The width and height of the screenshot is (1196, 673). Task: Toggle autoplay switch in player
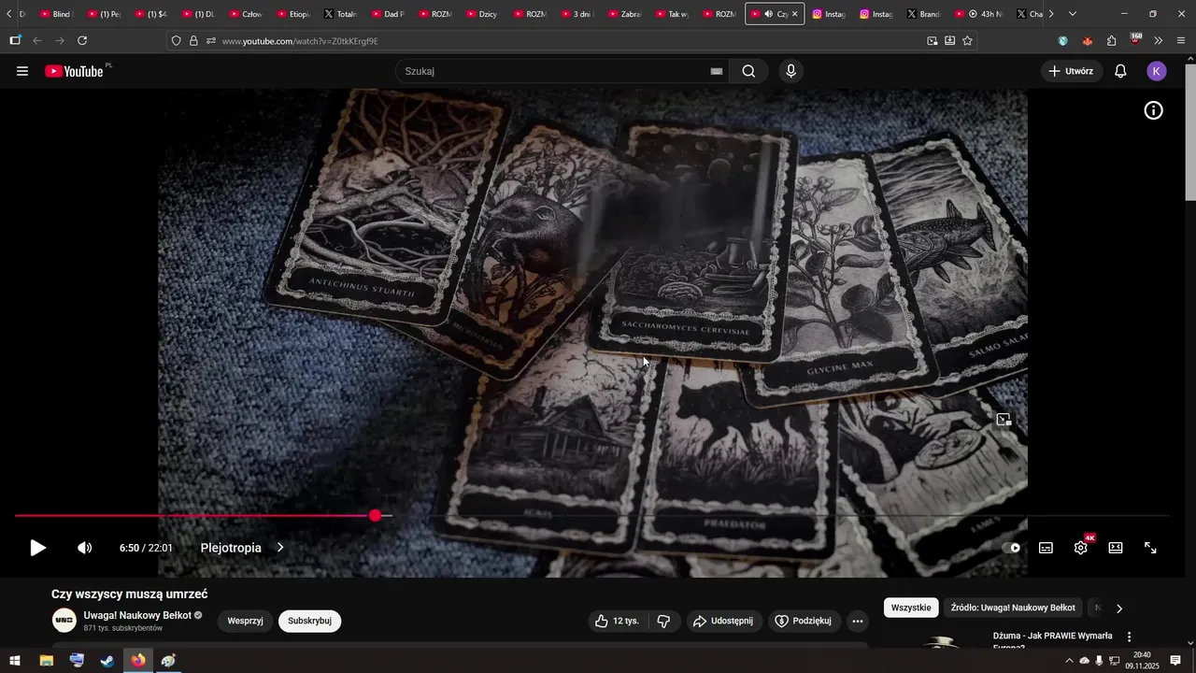[x=1012, y=548]
